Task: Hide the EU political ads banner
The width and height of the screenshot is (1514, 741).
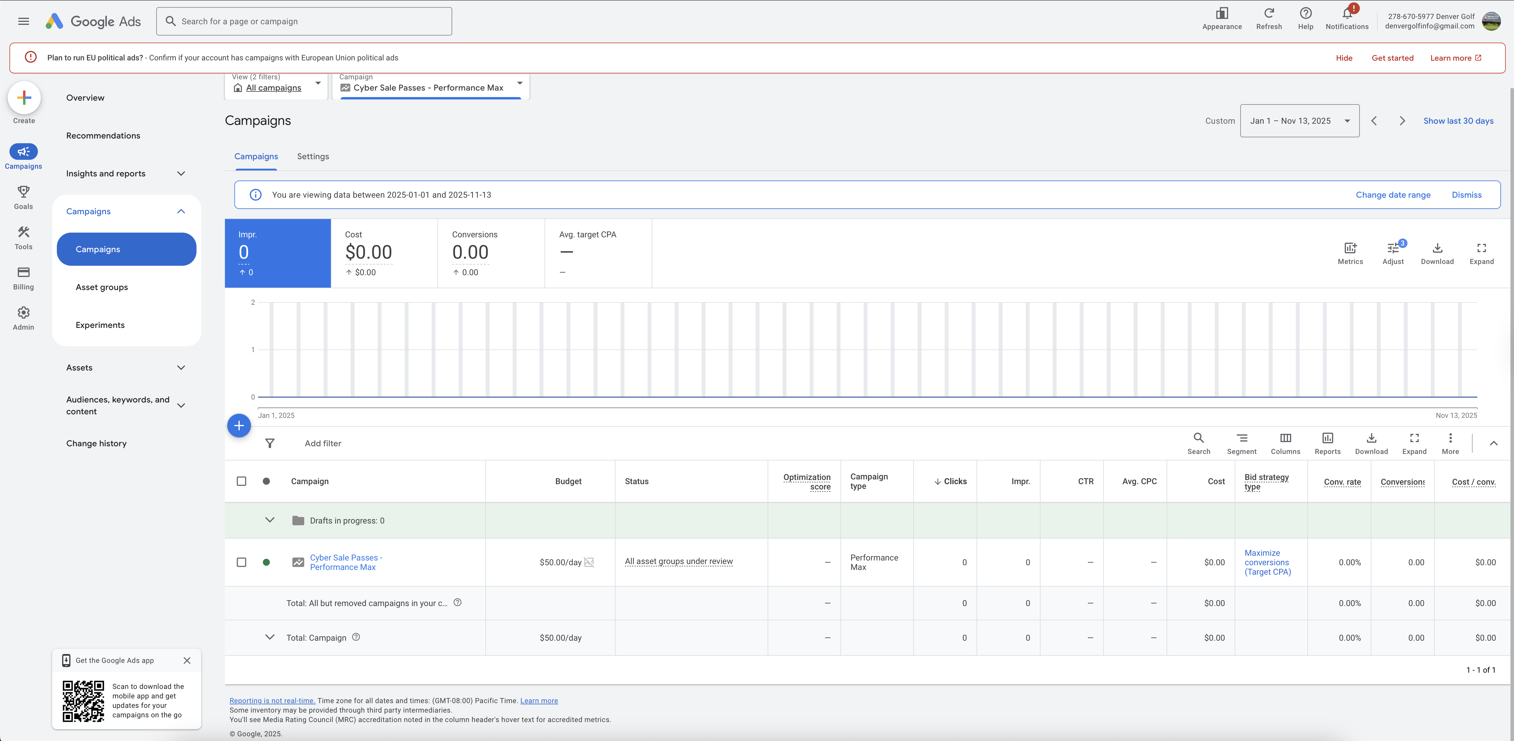Action: tap(1344, 58)
